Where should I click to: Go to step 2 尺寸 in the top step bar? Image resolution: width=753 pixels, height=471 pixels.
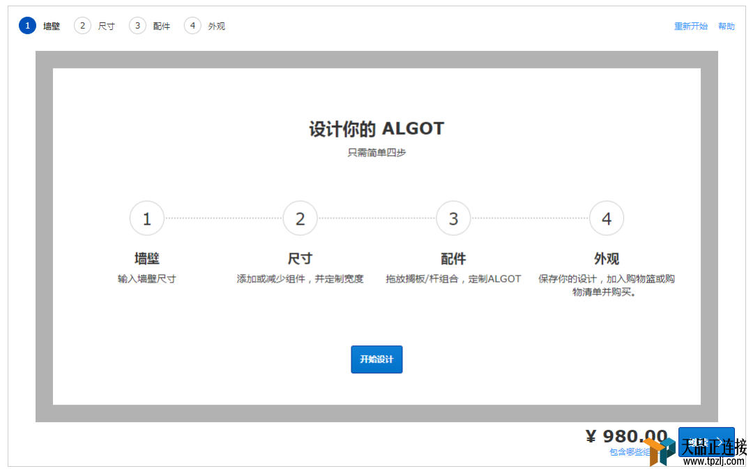click(95, 26)
